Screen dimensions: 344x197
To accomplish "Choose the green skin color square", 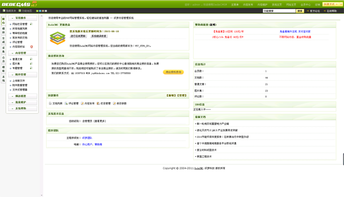I will 37,11.
